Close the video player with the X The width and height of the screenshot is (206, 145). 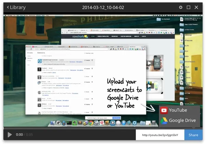pos(196,7)
